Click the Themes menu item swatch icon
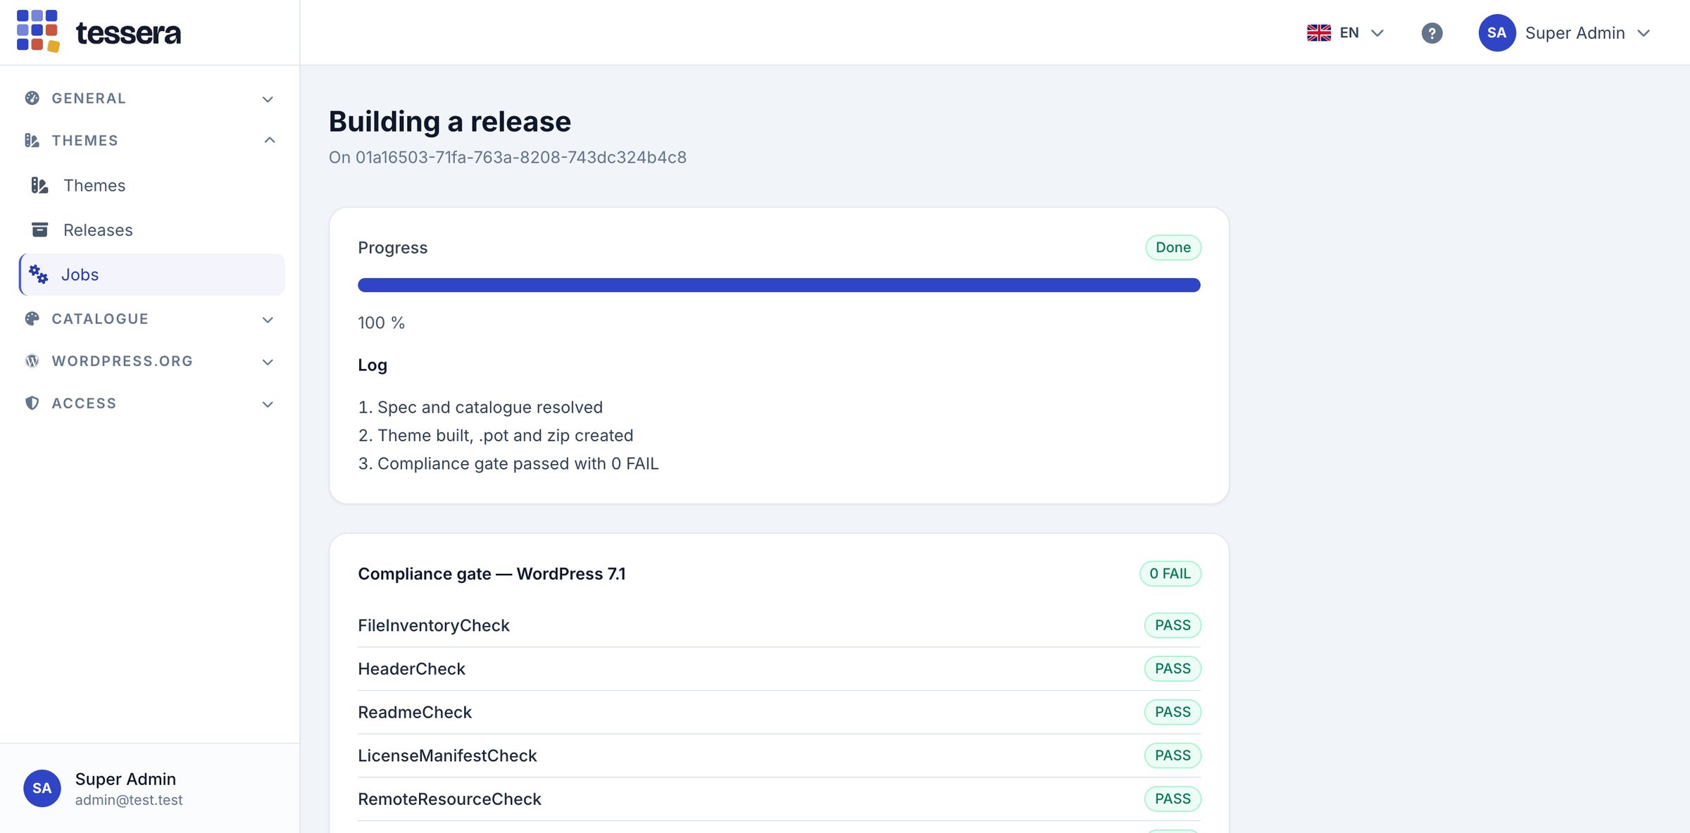 point(40,185)
